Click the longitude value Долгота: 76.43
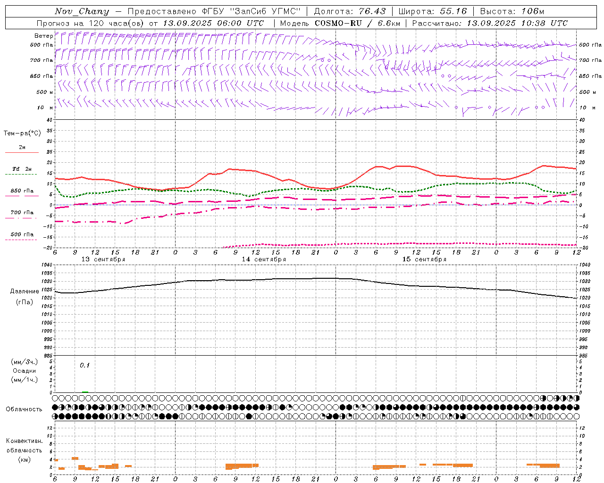This screenshot has width=604, height=483. [x=350, y=11]
